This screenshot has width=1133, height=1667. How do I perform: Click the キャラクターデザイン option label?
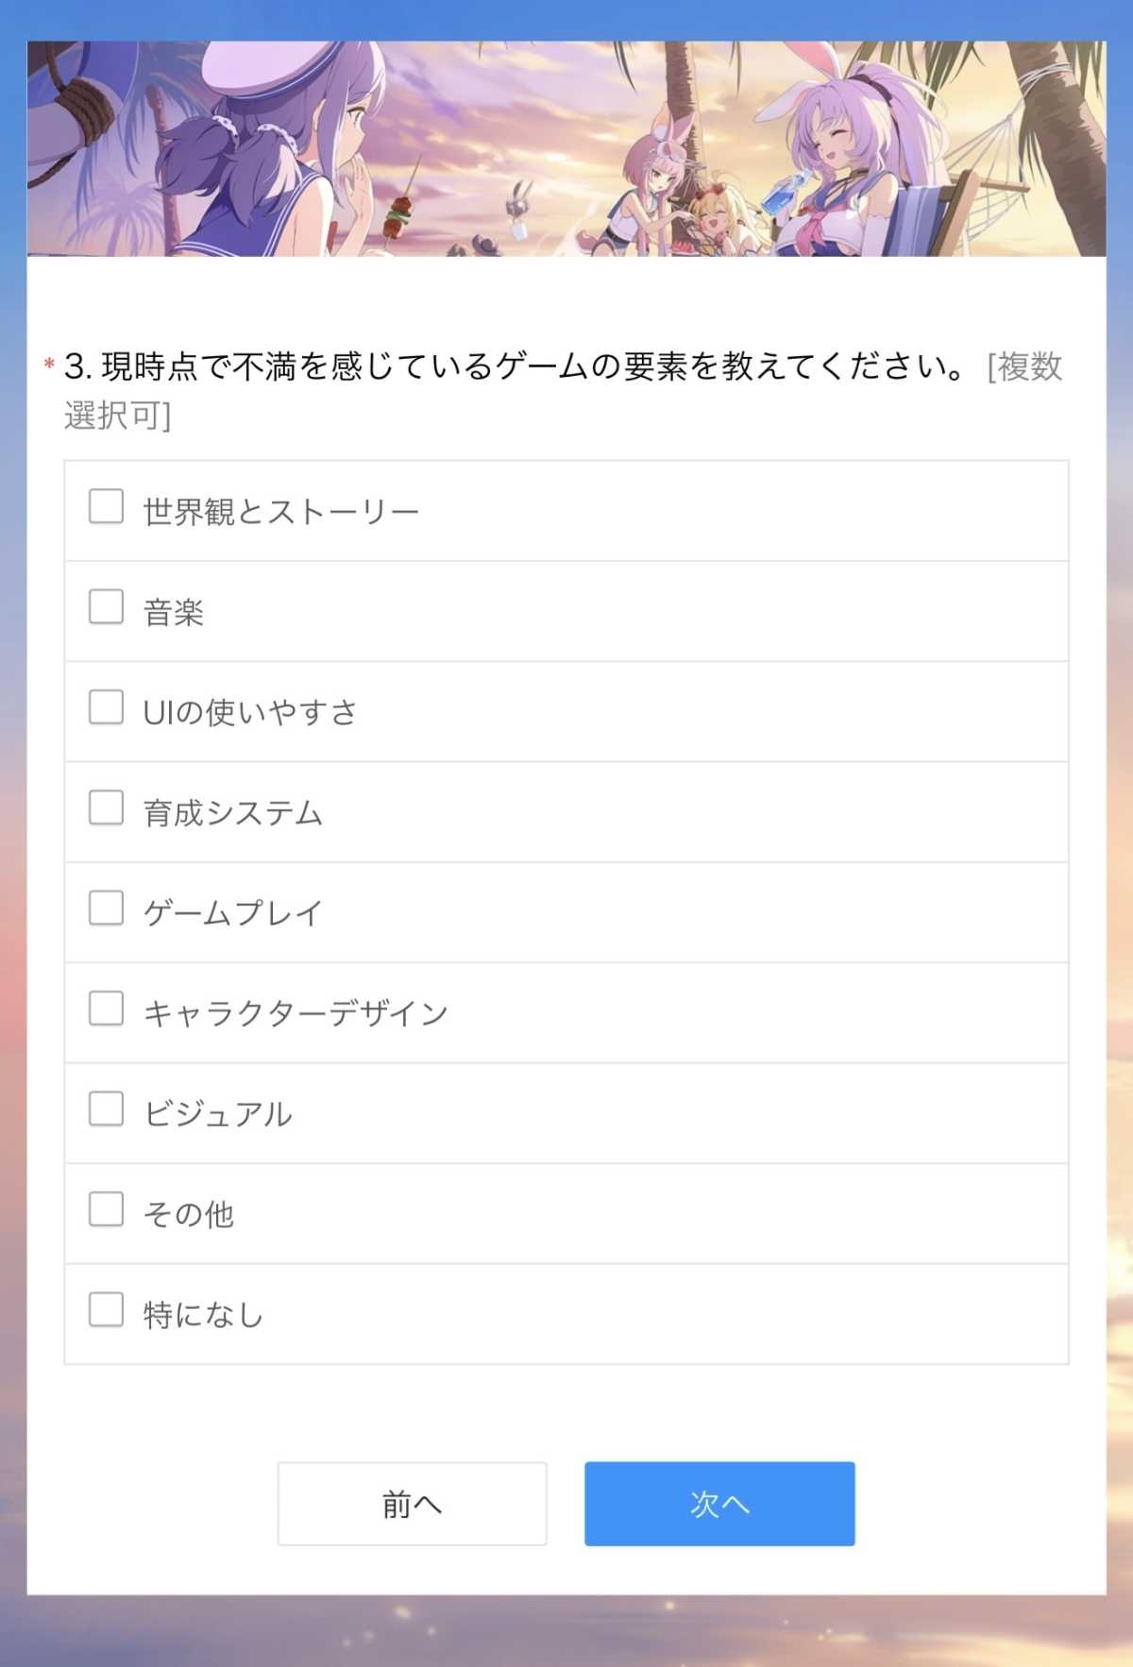[x=296, y=1014]
